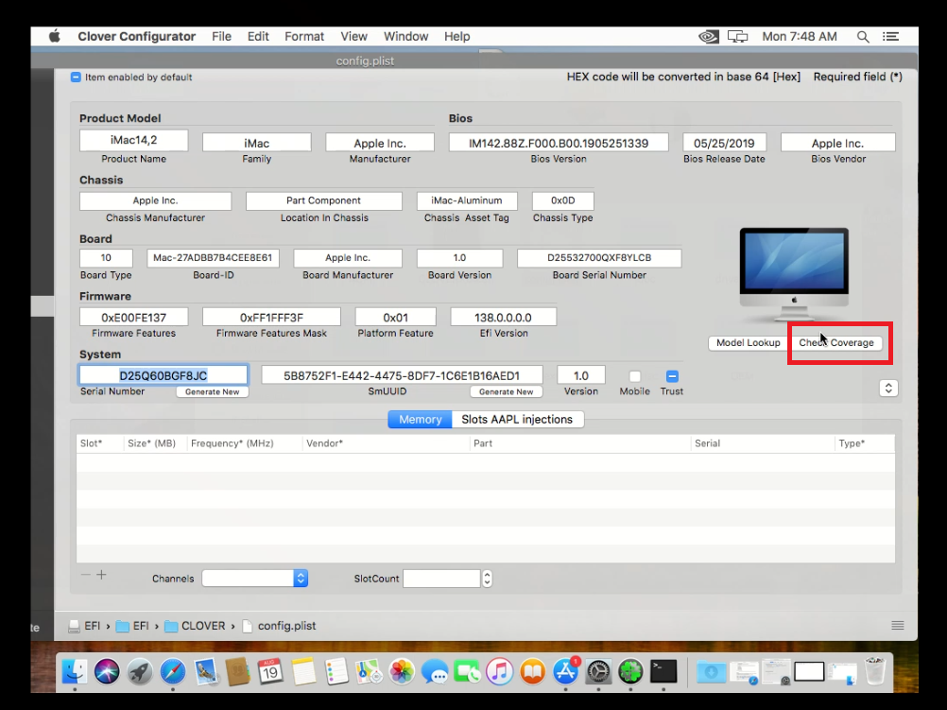Open Downloads folder stack in dock

[711, 671]
